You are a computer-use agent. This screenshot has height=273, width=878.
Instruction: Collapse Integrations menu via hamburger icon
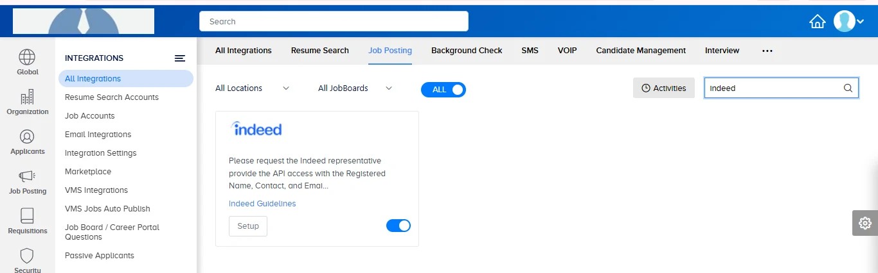[x=180, y=58]
